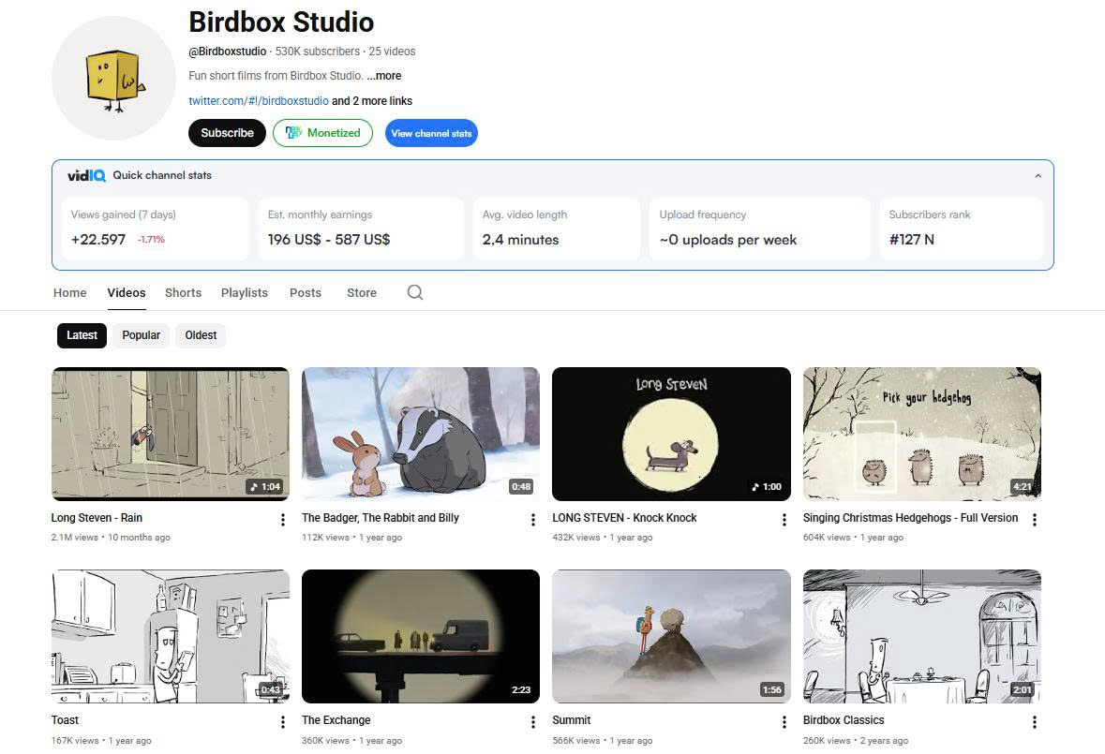Expand channel description with ...more
Image resolution: width=1105 pixels, height=754 pixels.
click(383, 76)
